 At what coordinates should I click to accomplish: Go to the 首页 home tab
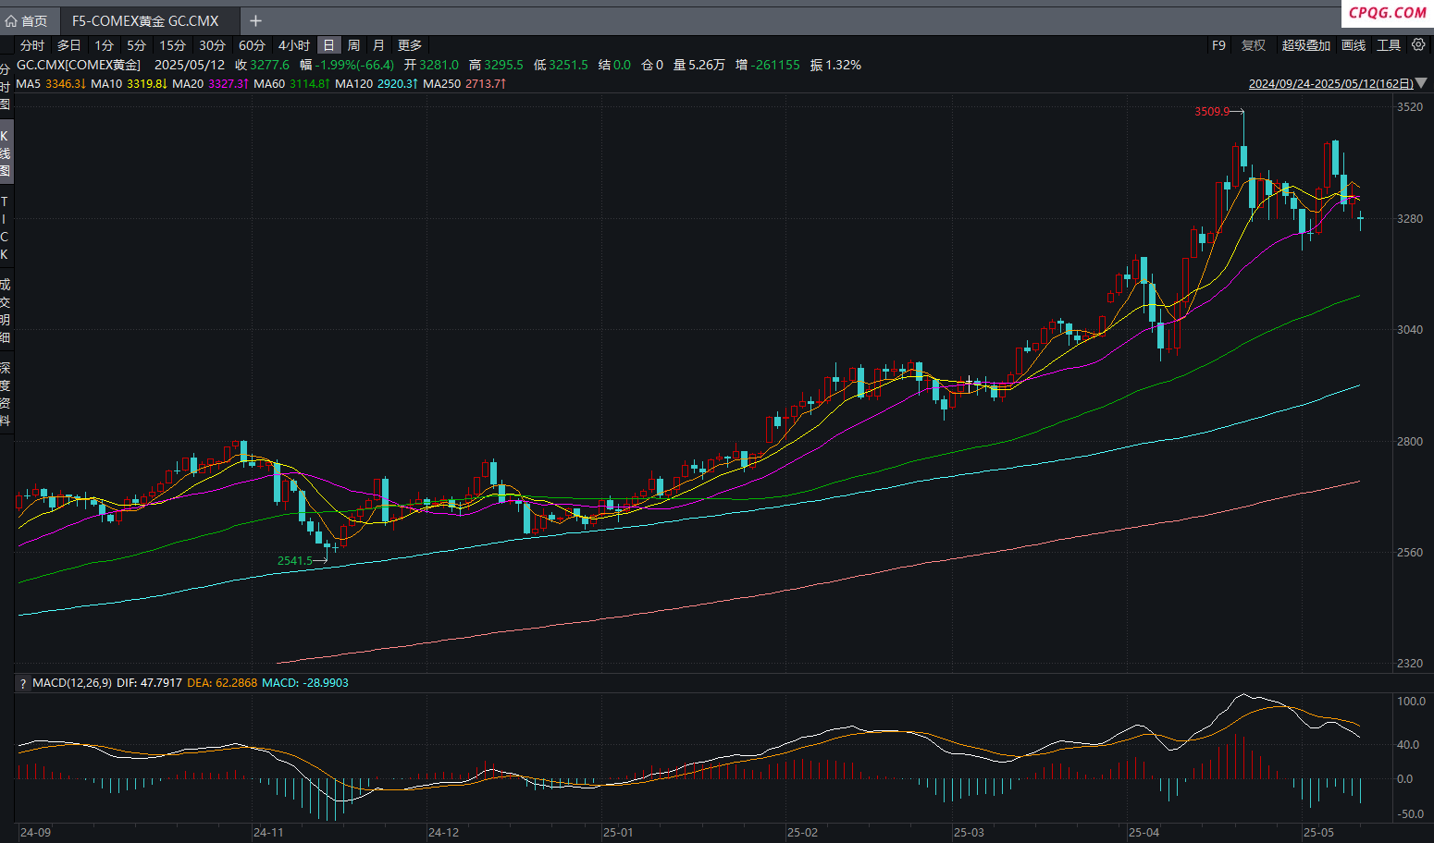click(27, 20)
